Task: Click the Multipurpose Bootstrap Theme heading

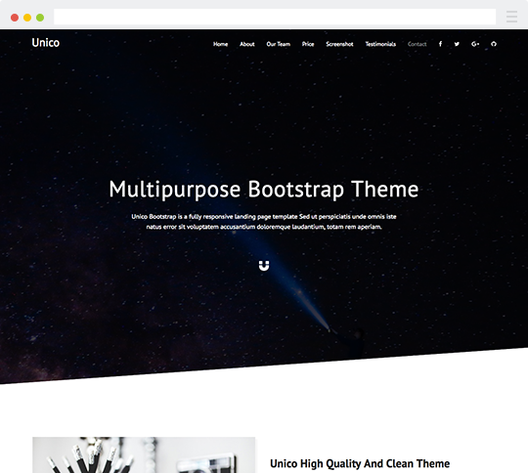Action: tap(264, 190)
